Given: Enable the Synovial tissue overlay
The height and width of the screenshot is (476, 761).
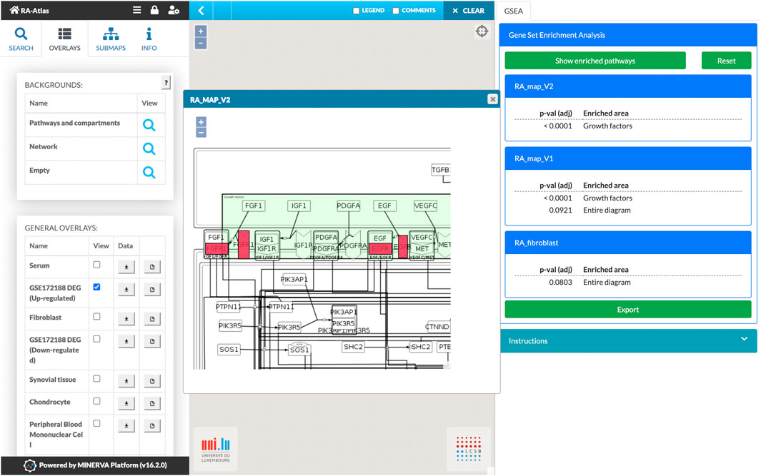Looking at the screenshot, I should point(96,378).
